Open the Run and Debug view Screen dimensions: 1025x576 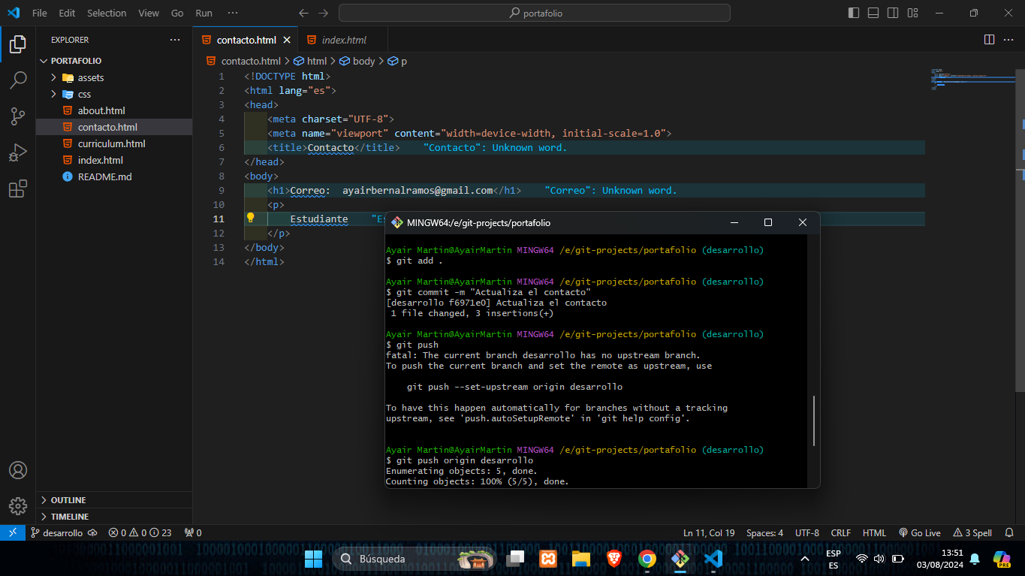coord(18,152)
